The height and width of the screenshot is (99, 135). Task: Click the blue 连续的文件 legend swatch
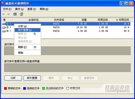[24, 89]
